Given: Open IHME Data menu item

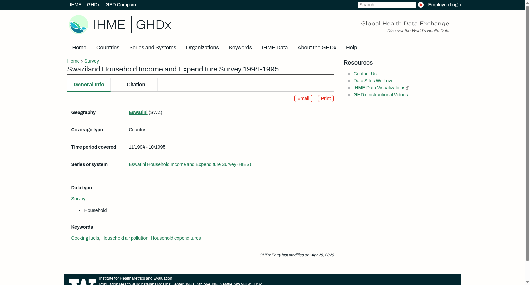Looking at the screenshot, I should (275, 48).
